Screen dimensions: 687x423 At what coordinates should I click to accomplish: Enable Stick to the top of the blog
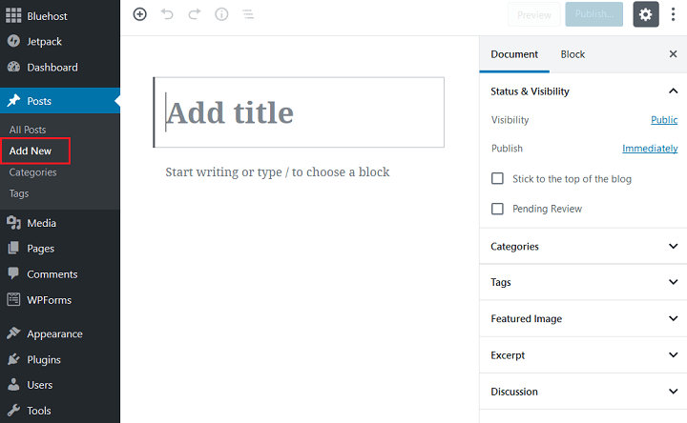[x=497, y=178]
